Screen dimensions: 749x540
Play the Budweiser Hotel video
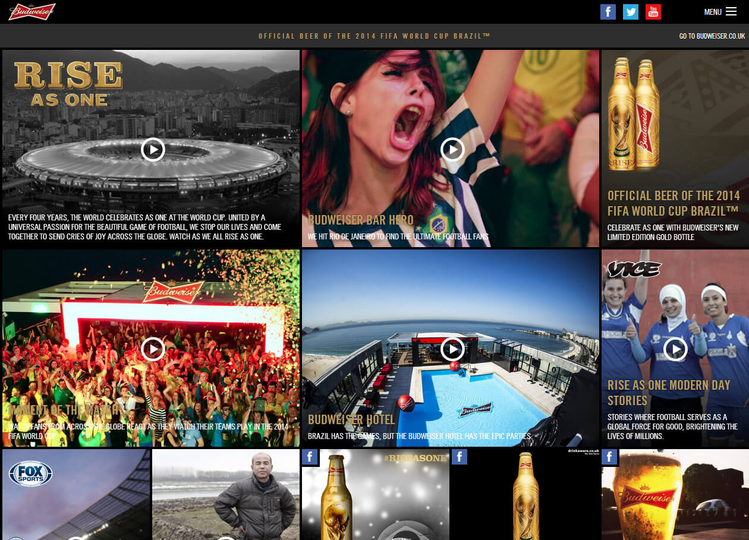coord(452,349)
